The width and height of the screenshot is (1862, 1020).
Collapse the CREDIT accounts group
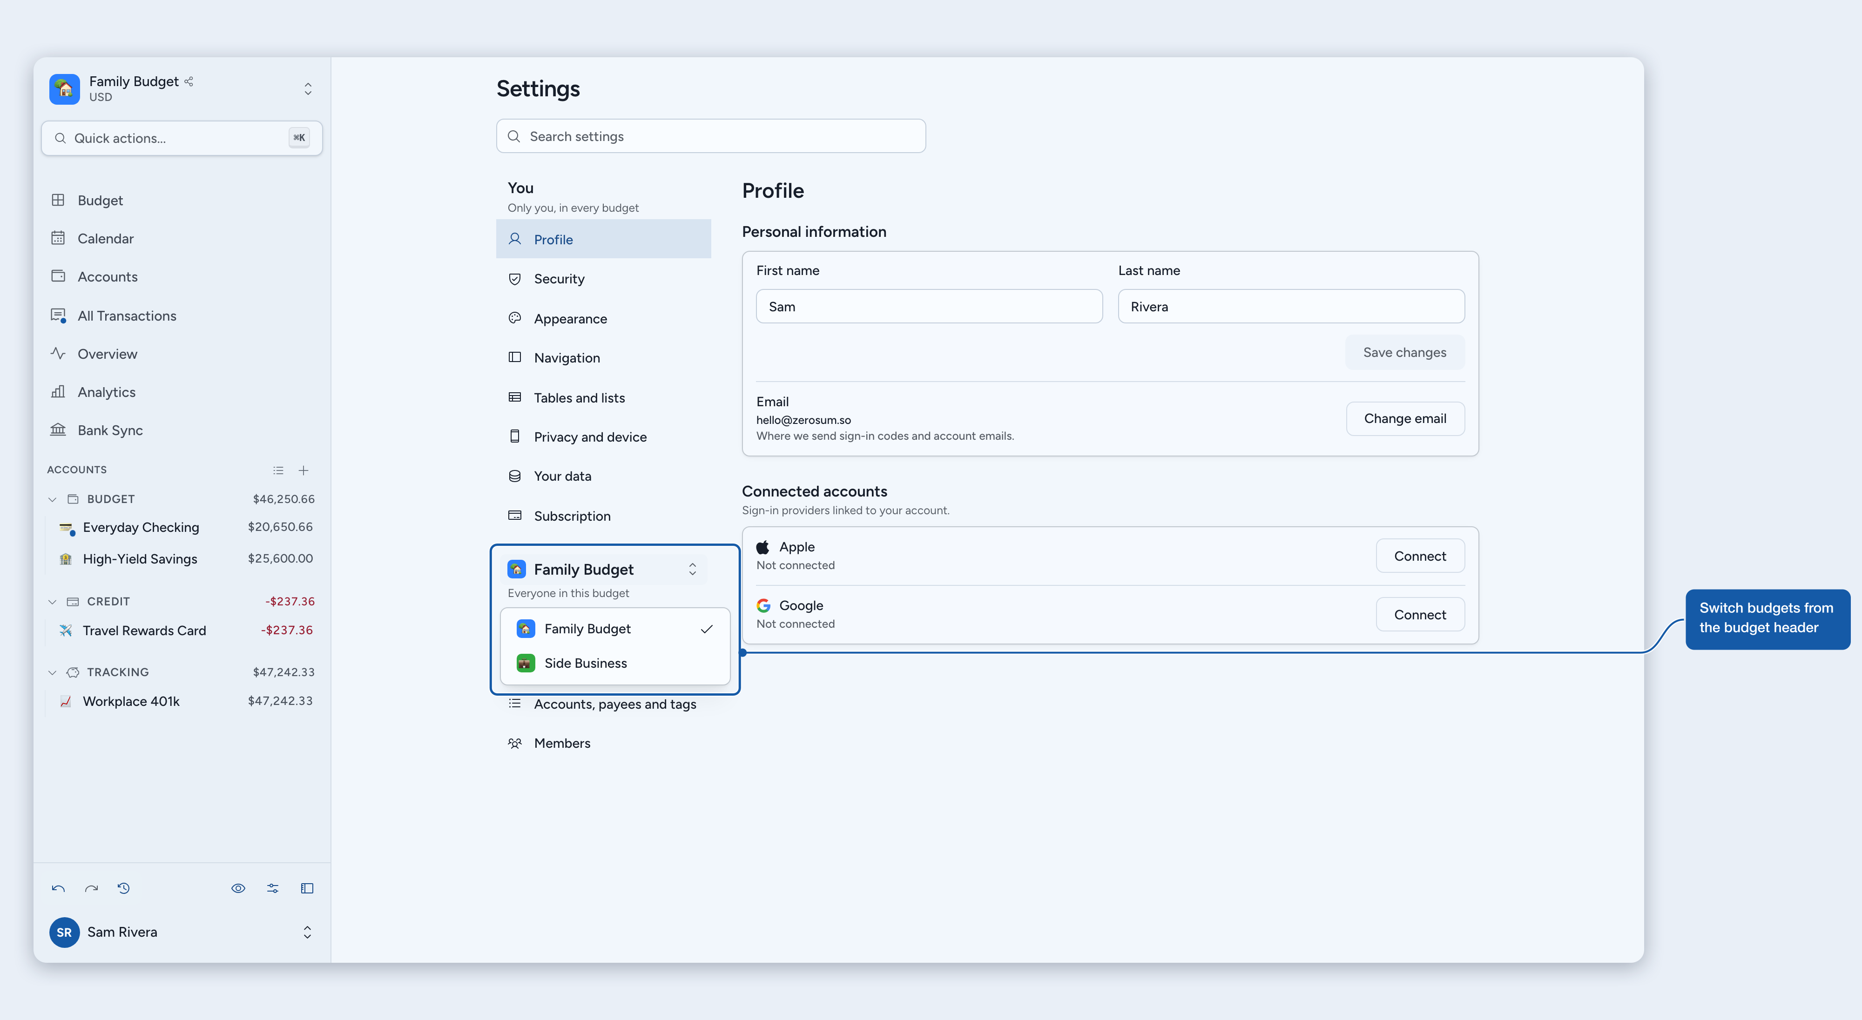click(x=52, y=602)
